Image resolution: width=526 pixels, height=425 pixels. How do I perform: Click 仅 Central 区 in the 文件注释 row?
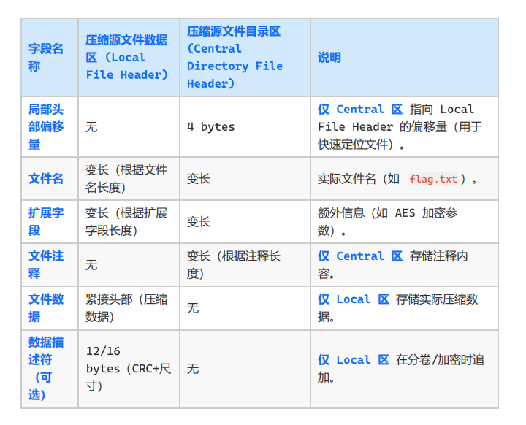pyautogui.click(x=360, y=256)
